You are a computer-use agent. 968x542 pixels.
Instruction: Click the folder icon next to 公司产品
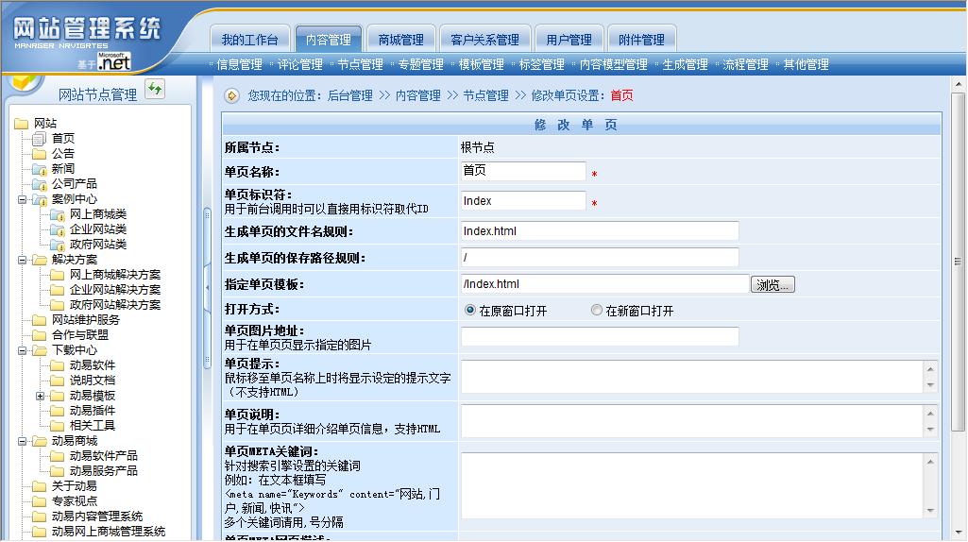pos(39,184)
